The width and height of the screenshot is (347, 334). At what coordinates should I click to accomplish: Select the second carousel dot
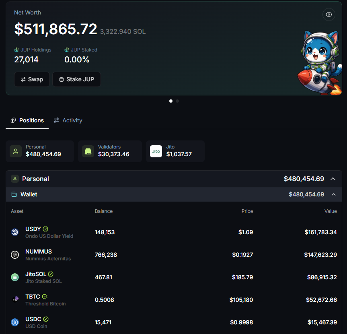[177, 101]
